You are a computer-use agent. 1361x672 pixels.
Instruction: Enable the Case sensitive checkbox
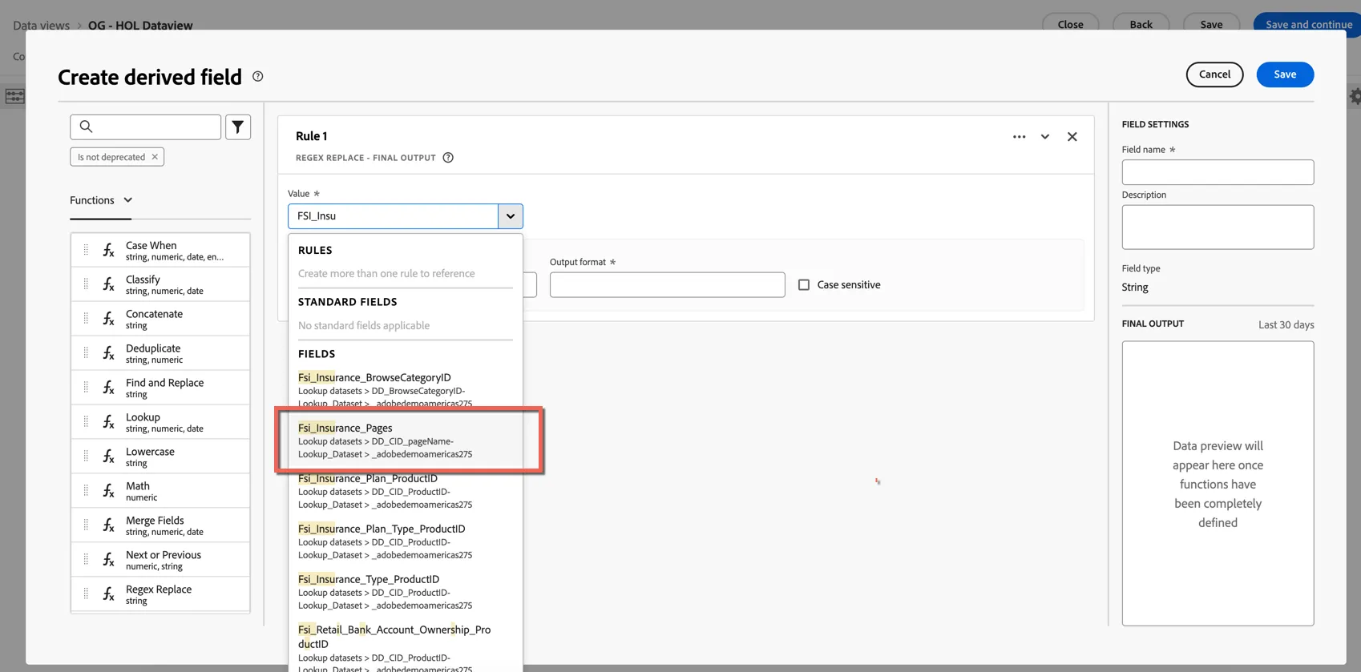click(804, 285)
